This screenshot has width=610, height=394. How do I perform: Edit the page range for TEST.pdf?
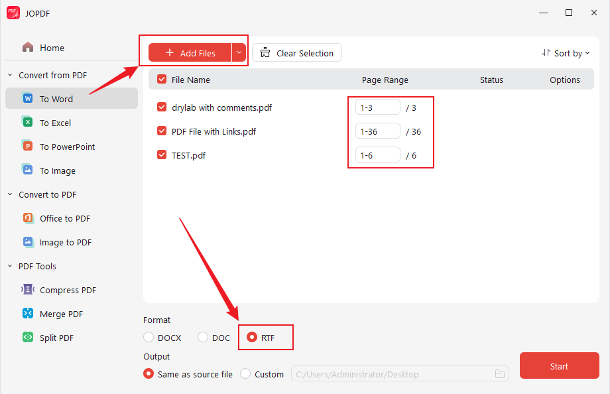[x=377, y=155]
